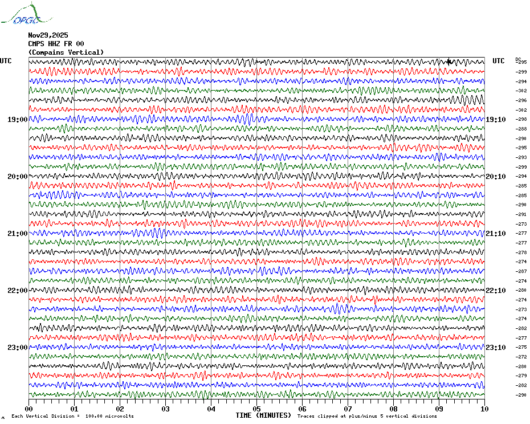Click the DC offset value -278
The width and height of the screenshot is (530, 424).
(521, 252)
